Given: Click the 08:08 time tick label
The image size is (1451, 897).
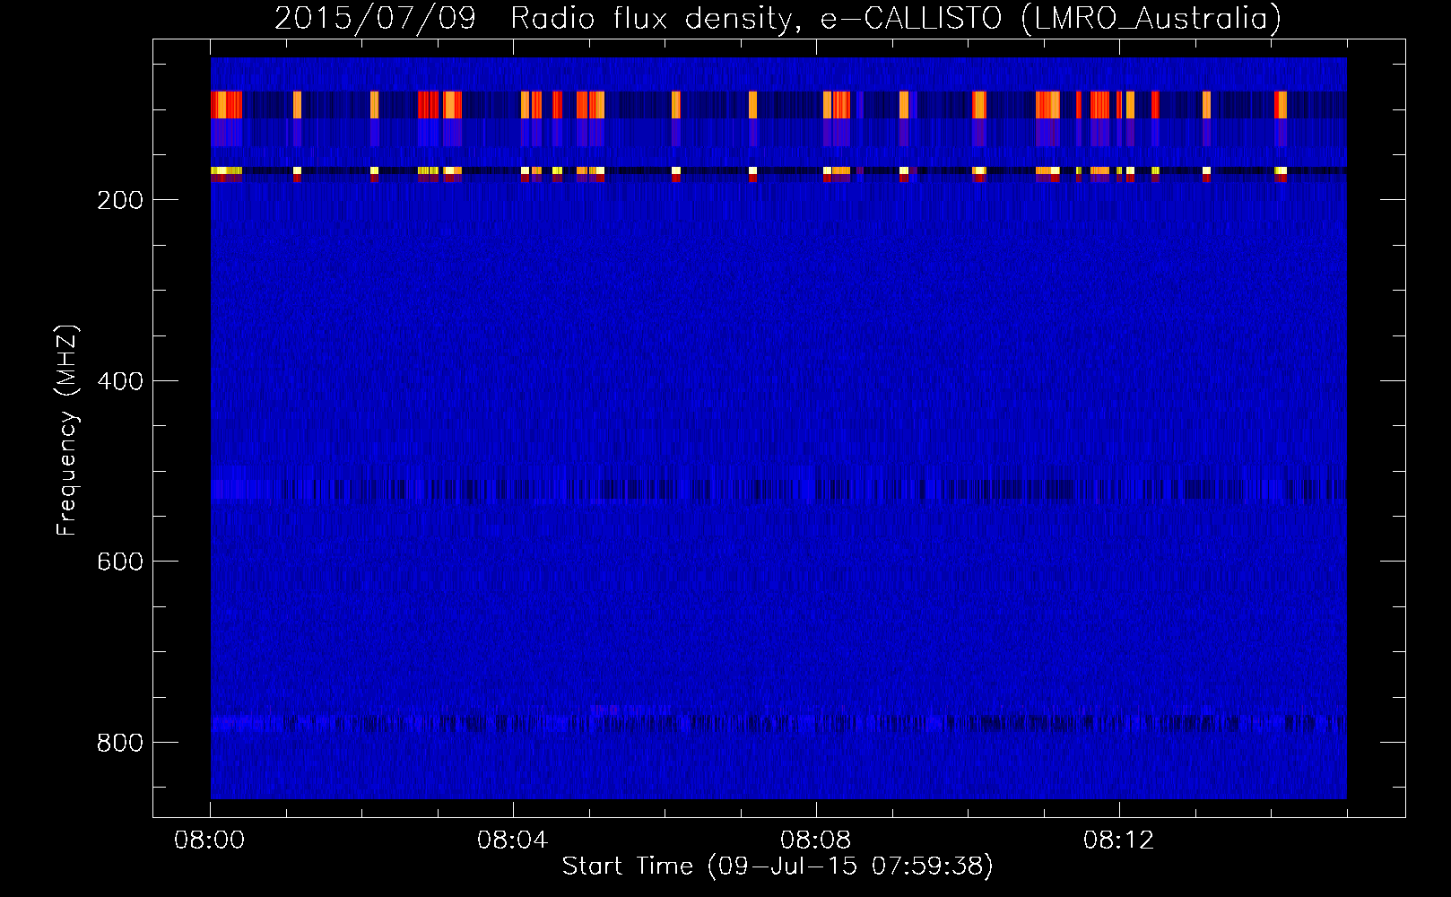Looking at the screenshot, I should [816, 840].
